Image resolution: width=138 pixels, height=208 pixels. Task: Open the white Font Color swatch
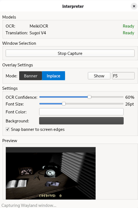click(81, 112)
